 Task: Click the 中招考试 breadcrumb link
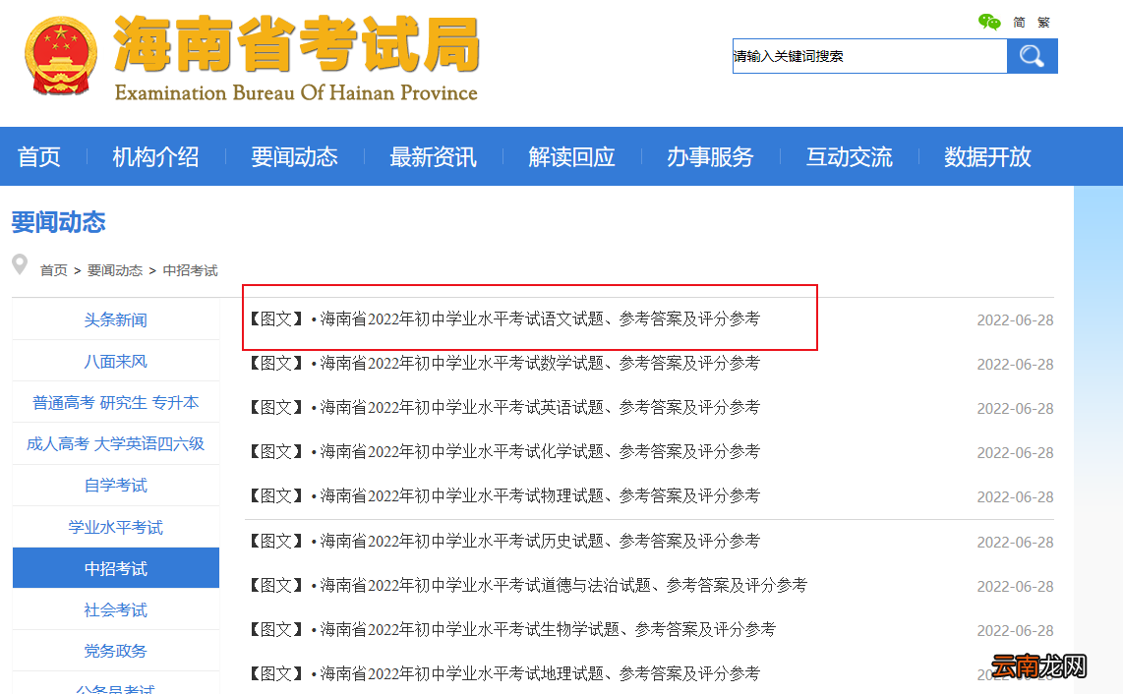point(190,270)
